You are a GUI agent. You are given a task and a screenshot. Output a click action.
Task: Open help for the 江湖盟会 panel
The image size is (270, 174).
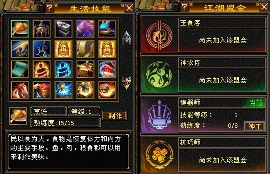click(x=184, y=7)
